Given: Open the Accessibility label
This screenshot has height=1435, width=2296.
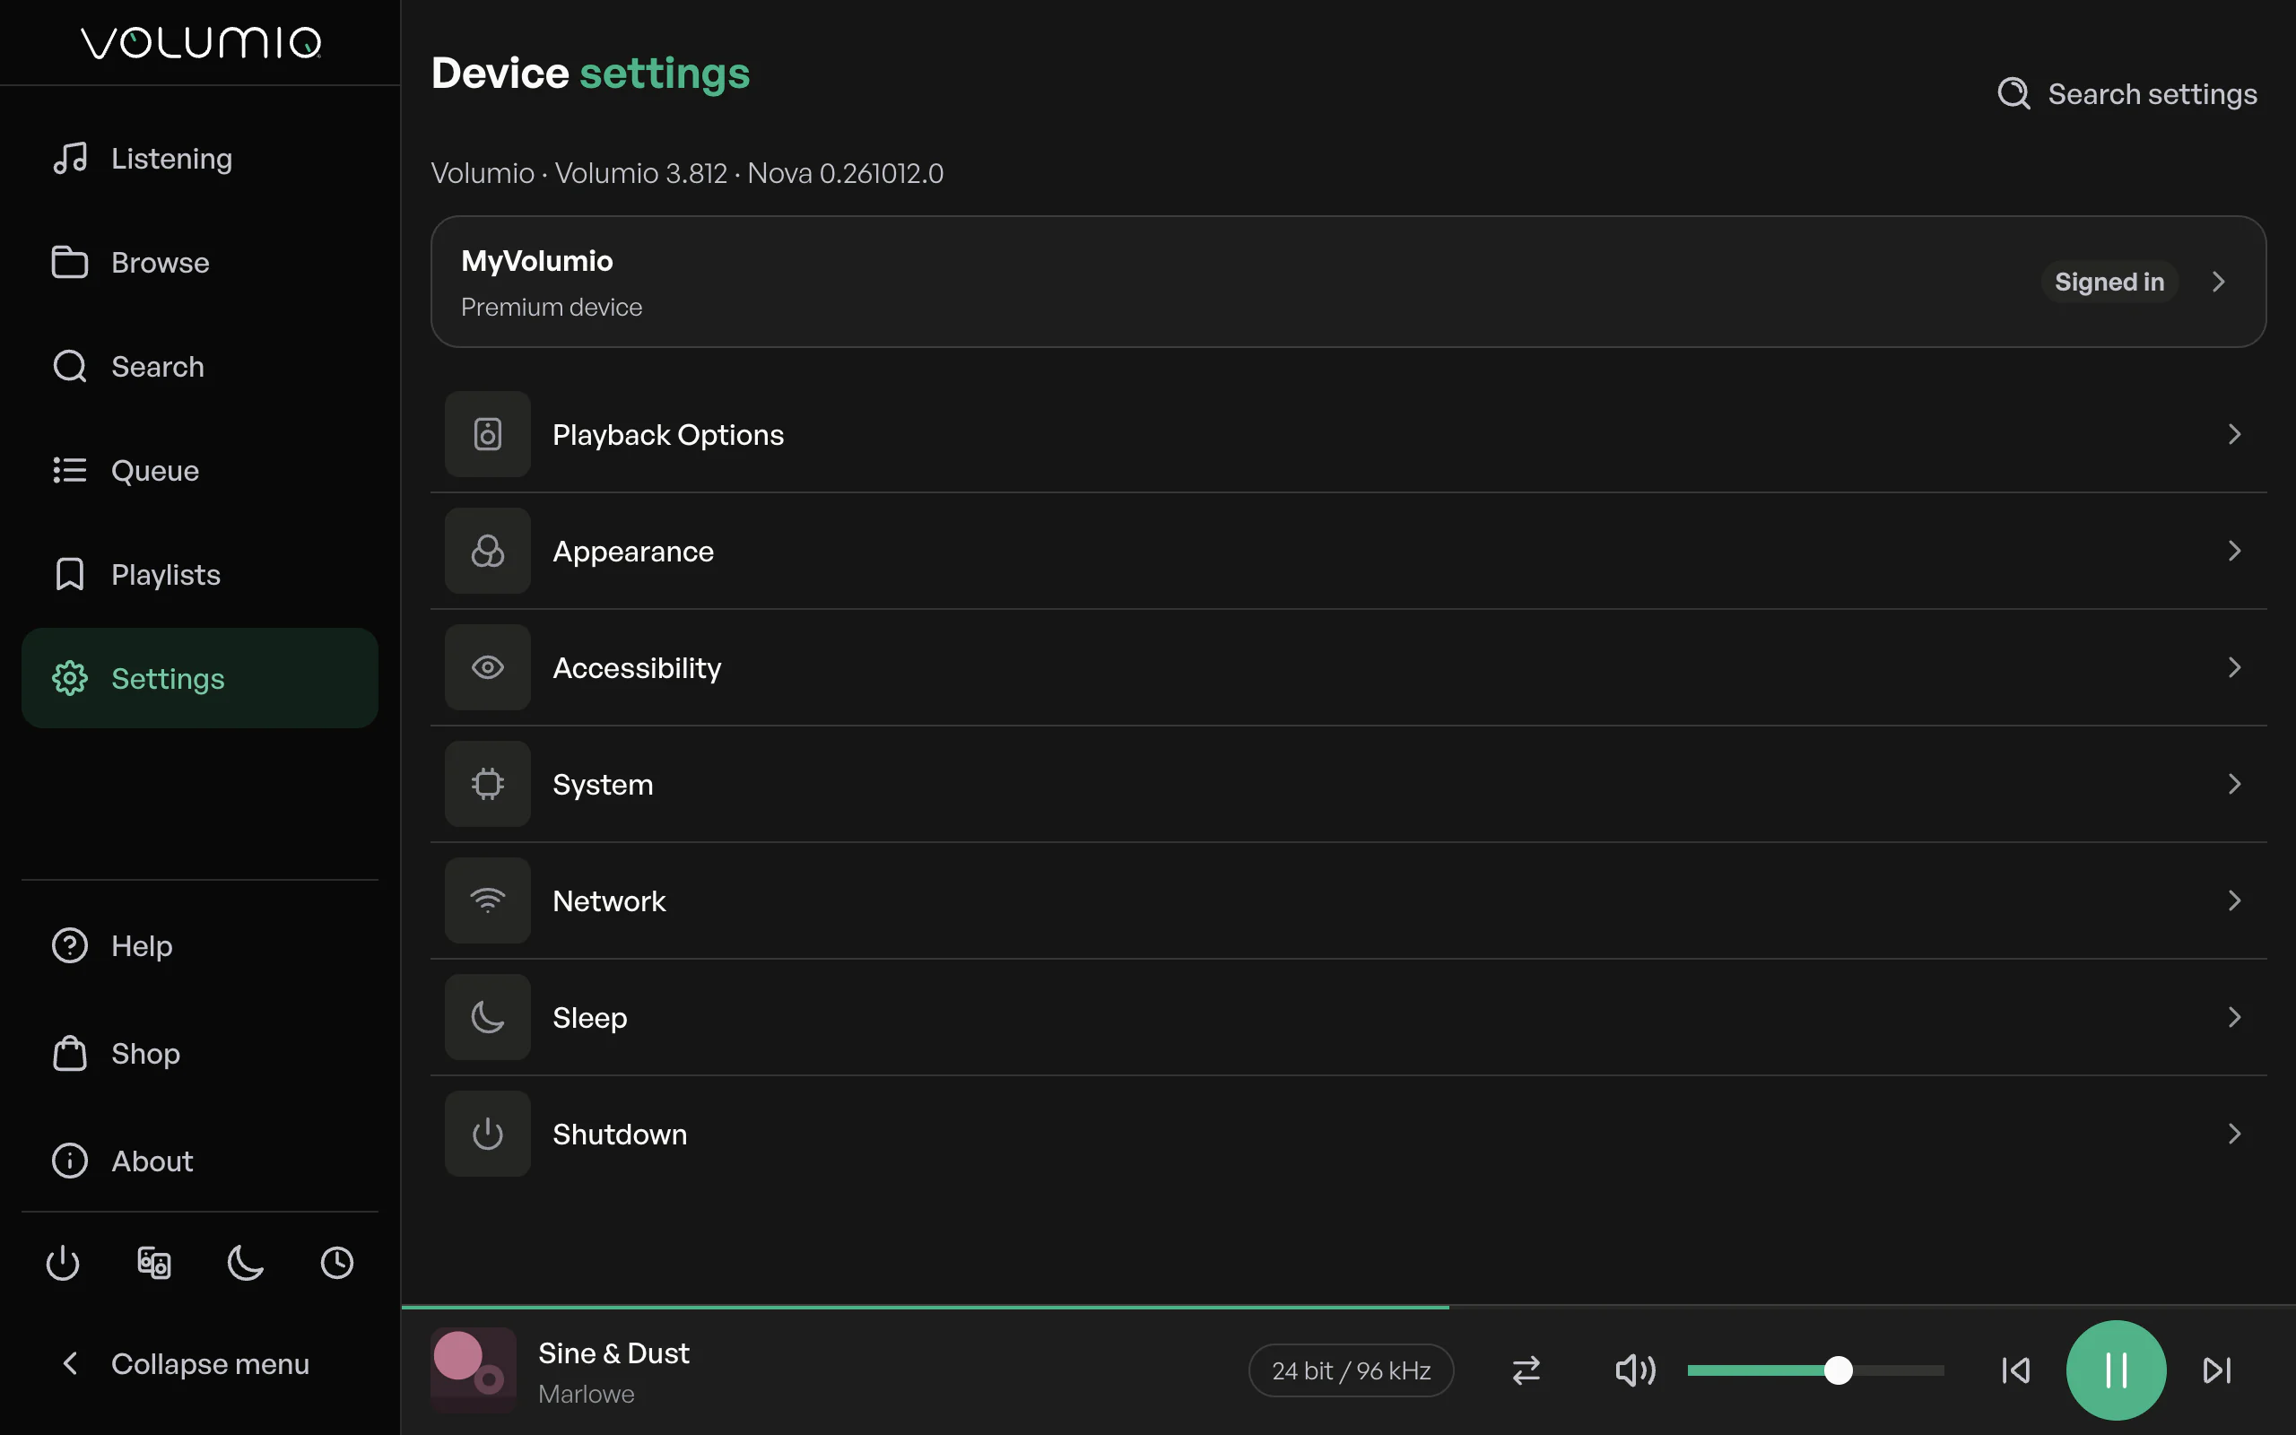Looking at the screenshot, I should [x=637, y=668].
